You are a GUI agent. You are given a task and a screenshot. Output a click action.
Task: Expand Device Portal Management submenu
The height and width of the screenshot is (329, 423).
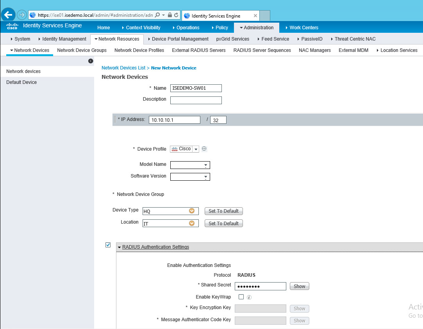[x=178, y=39]
